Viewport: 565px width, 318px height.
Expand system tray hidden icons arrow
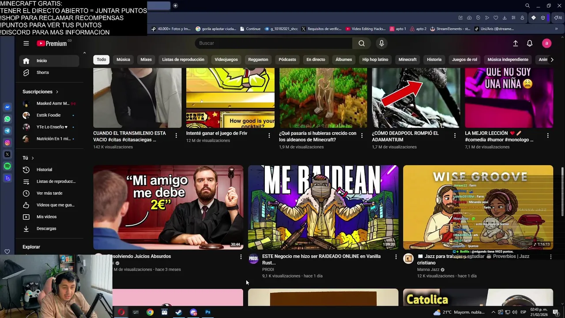tap(493, 312)
